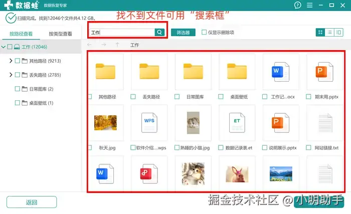Open the 丢失路径 folder icon
This screenshot has height=214, width=351.
click(149, 71)
